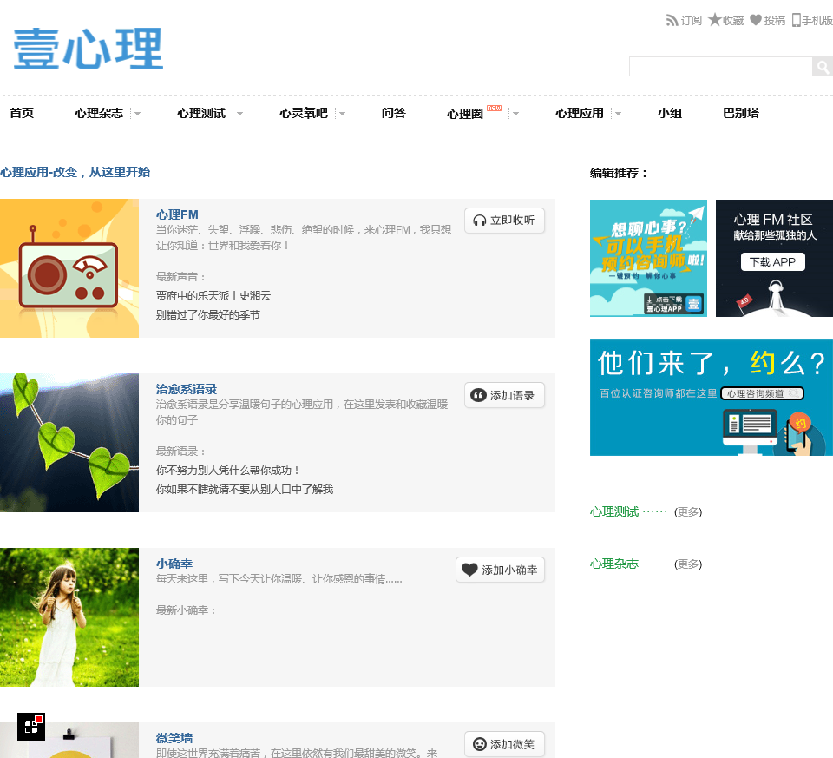The height and width of the screenshot is (758, 833).
Task: Open 别错过了你最好的季节 audio link
Action: (207, 314)
